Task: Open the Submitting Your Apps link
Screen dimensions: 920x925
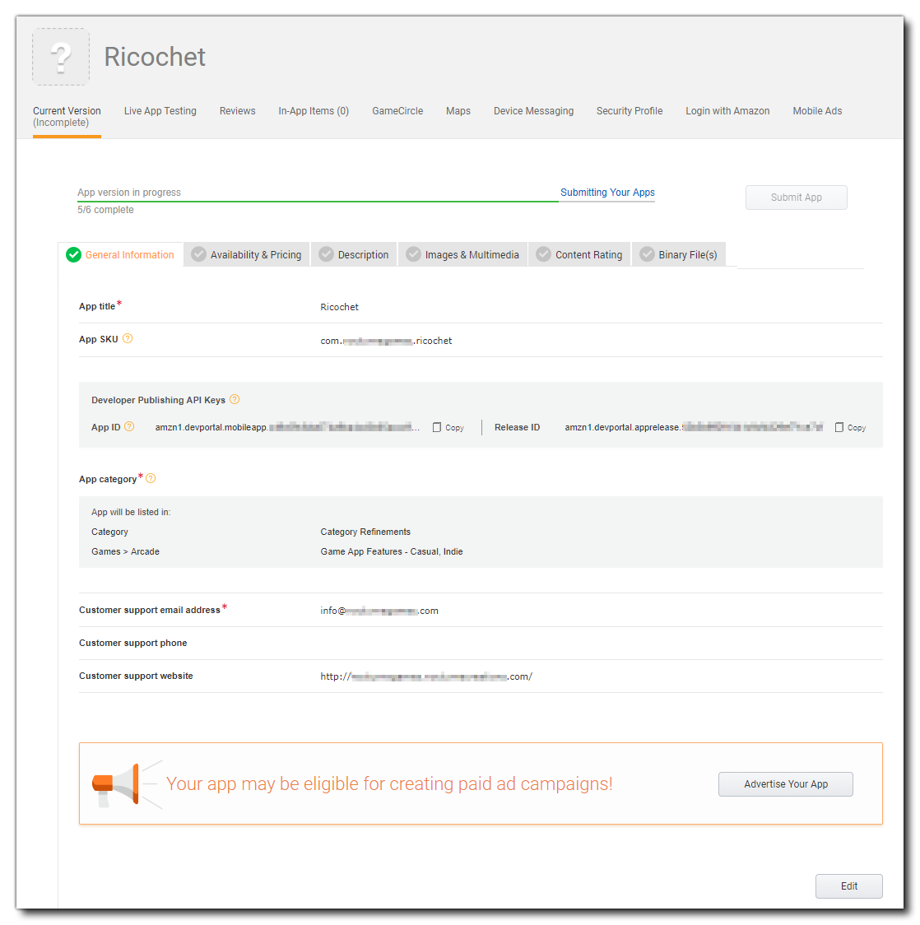Action: click(607, 193)
